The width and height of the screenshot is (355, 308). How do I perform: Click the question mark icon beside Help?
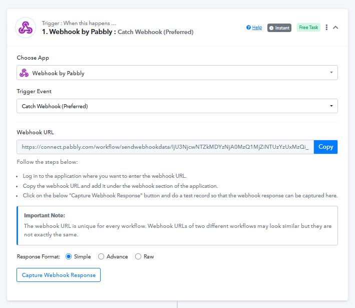pos(248,28)
